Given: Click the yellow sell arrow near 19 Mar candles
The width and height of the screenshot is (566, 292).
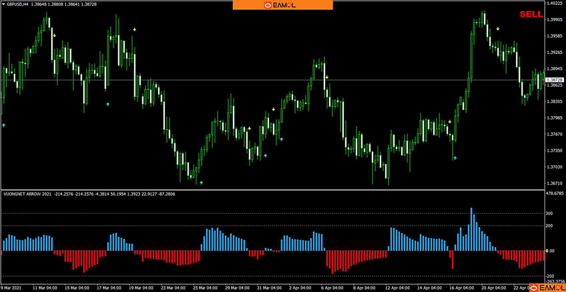Looking at the screenshot, I should [135, 29].
